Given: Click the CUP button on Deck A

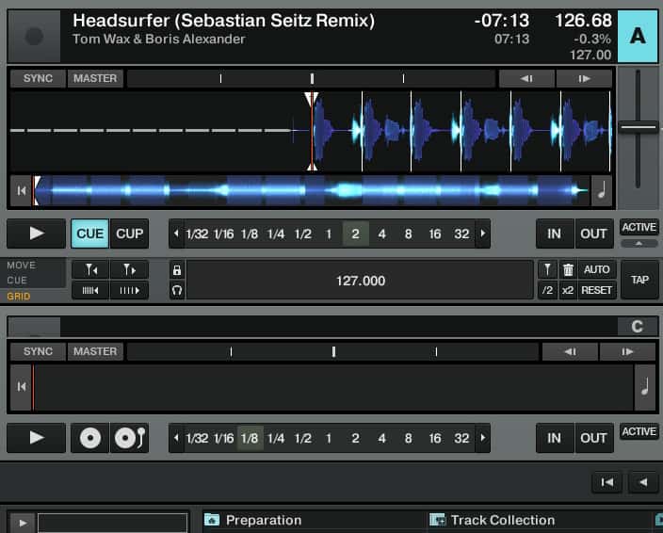Looking at the screenshot, I should (x=129, y=234).
